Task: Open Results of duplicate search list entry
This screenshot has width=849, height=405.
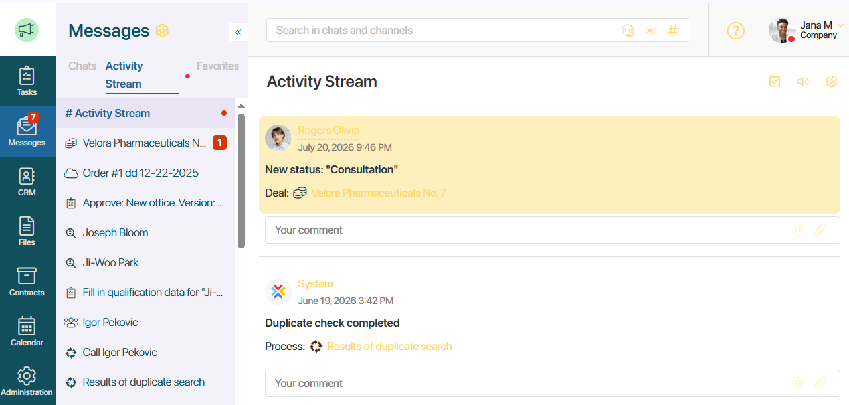Action: click(x=145, y=382)
